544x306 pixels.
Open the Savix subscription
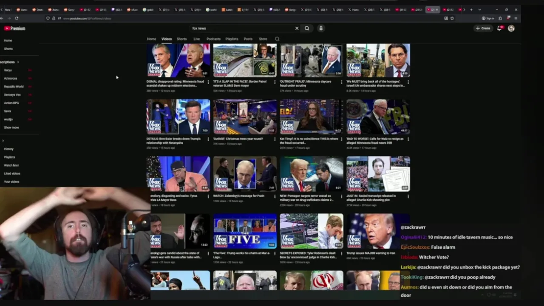[7, 111]
